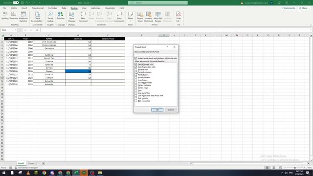
Task: Check the Delete columns option
Action: coord(136,85)
